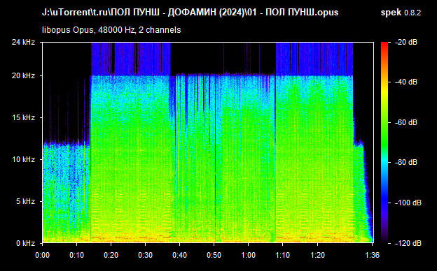Select the 20 kHz frequency axis label

[x=23, y=75]
